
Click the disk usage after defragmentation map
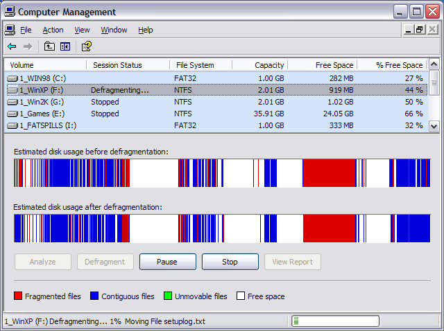pos(222,229)
